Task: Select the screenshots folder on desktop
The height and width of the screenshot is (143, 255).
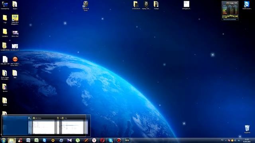Action: 136,5
